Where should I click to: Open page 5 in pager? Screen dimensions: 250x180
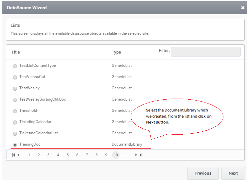pyautogui.click(x=67, y=155)
